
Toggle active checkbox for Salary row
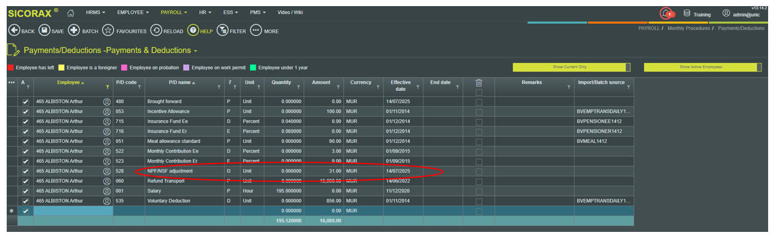pyautogui.click(x=26, y=191)
